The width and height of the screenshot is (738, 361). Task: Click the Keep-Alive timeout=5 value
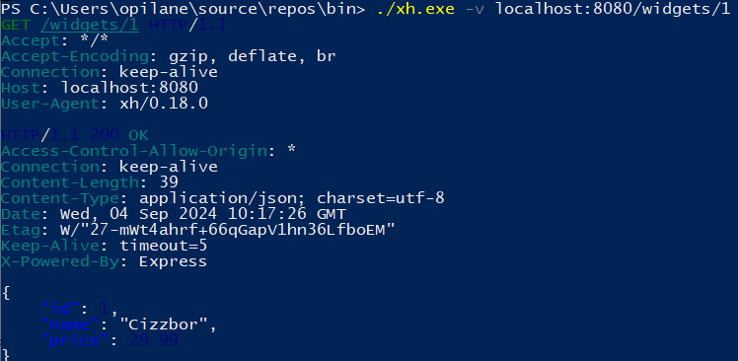(164, 246)
